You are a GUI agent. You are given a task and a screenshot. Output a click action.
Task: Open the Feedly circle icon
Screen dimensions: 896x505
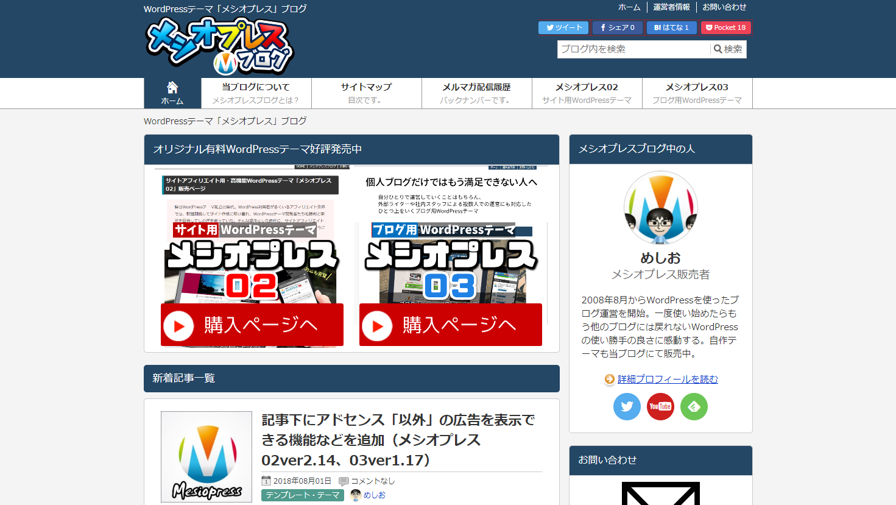(694, 406)
